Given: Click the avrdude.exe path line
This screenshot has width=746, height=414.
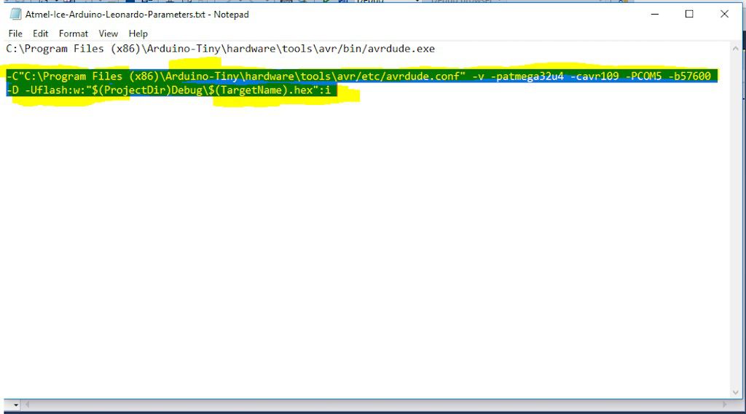Looking at the screenshot, I should click(220, 49).
